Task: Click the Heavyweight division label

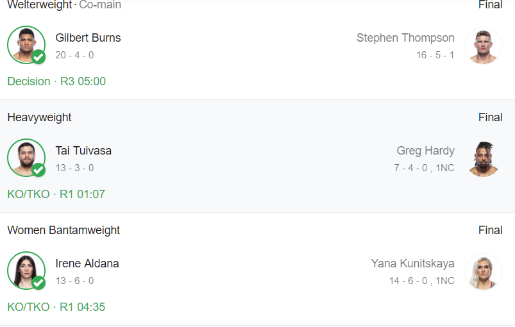Action: (40, 117)
